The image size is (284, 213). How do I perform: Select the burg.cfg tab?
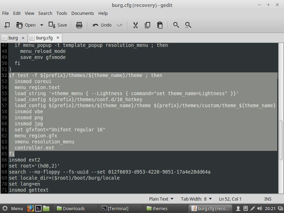[44, 38]
